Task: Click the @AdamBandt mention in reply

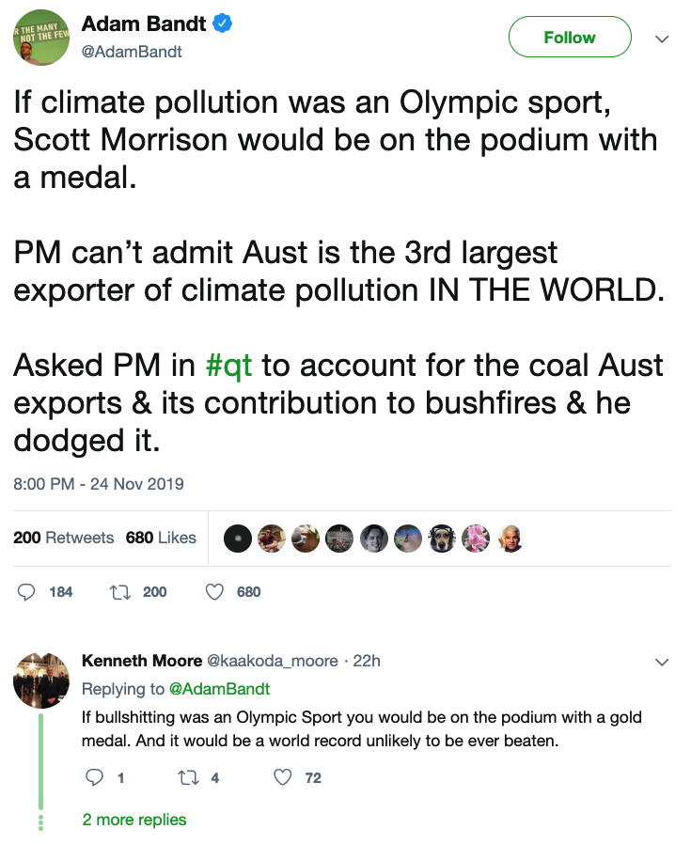Action: 219,689
